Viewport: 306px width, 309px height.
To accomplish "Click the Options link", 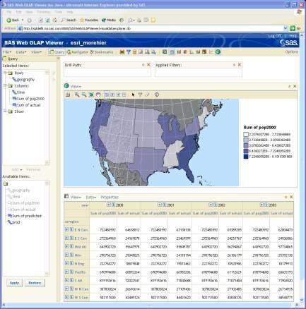I will [292, 51].
